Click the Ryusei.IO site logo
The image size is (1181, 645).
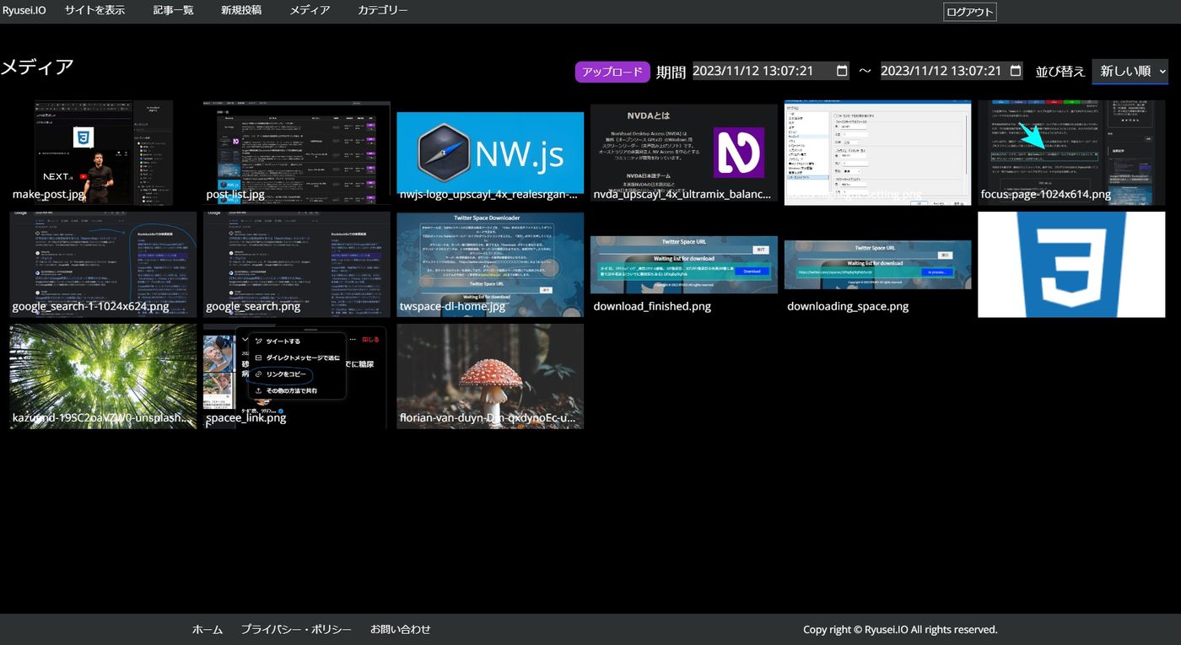click(x=24, y=10)
